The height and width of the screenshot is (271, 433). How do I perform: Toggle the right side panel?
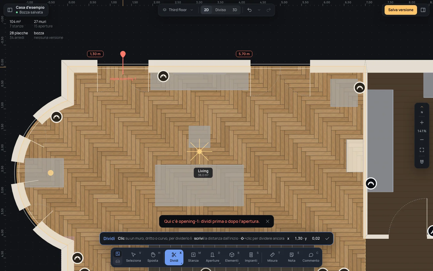click(x=423, y=10)
